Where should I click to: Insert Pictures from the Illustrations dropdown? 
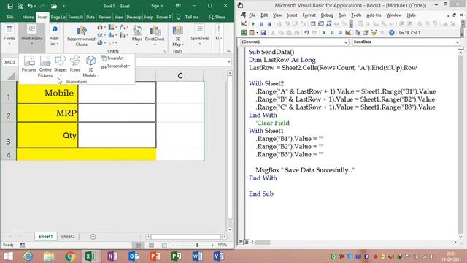point(29,64)
